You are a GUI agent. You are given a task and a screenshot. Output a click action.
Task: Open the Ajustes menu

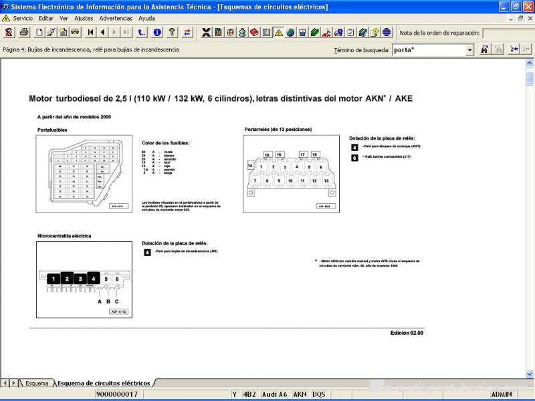(84, 19)
